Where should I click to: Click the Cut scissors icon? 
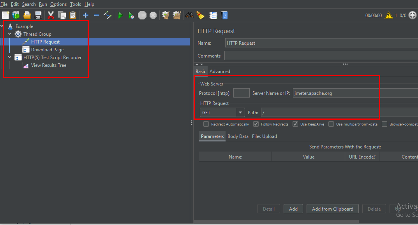(x=51, y=15)
